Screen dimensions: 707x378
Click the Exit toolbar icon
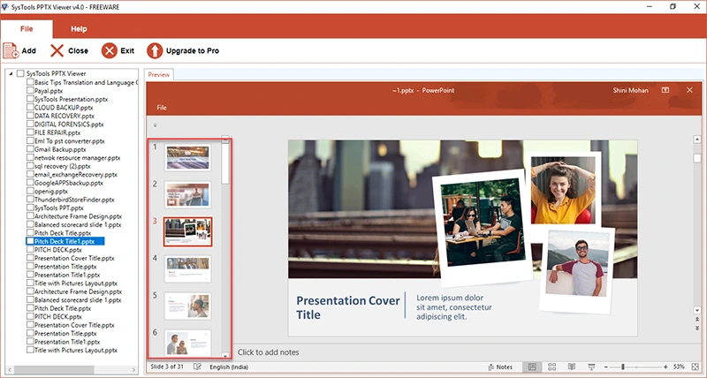point(109,50)
